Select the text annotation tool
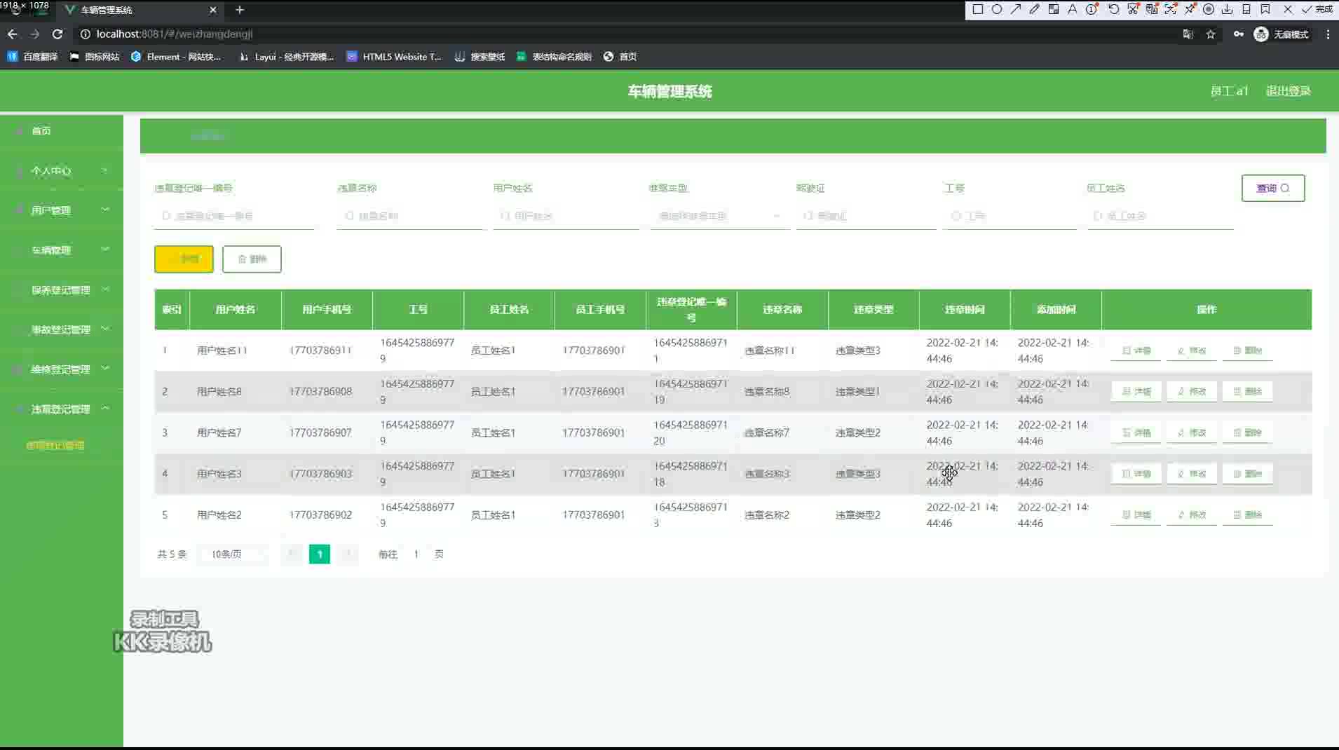The height and width of the screenshot is (750, 1339). [x=1072, y=9]
